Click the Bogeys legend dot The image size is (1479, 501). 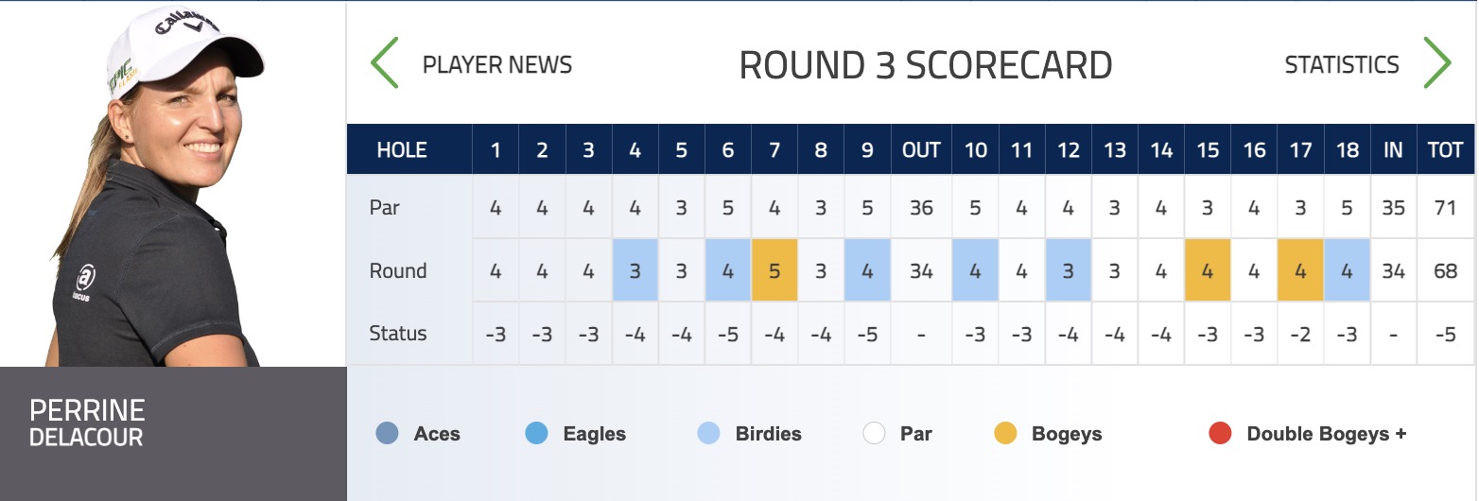[x=1005, y=434]
